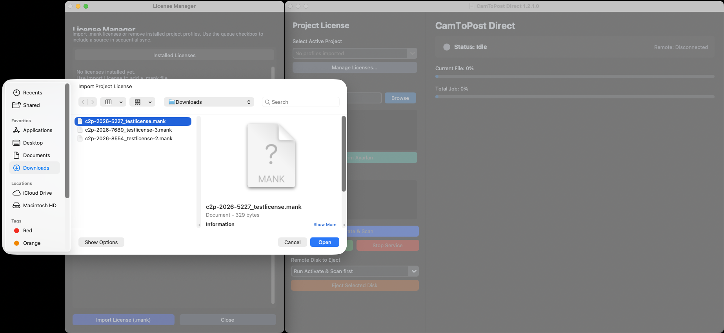724x333 pixels.
Task: Click the Desktop icon in the sidebar
Action: click(16, 143)
